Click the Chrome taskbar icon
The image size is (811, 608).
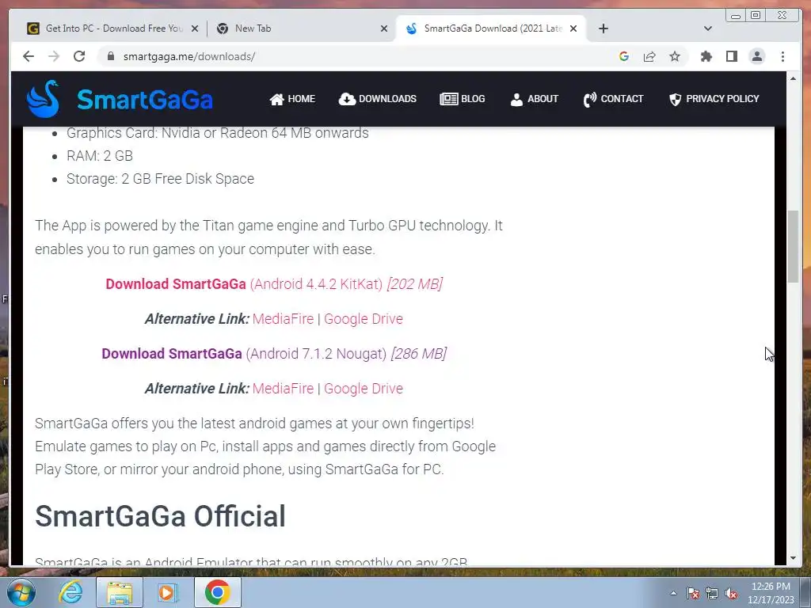pos(217,592)
